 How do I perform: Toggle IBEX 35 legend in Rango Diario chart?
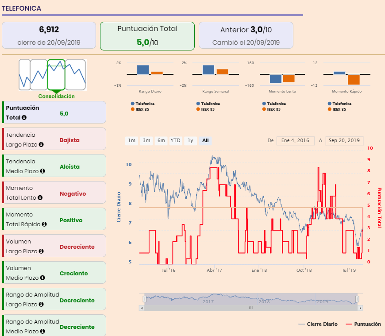(x=140, y=109)
